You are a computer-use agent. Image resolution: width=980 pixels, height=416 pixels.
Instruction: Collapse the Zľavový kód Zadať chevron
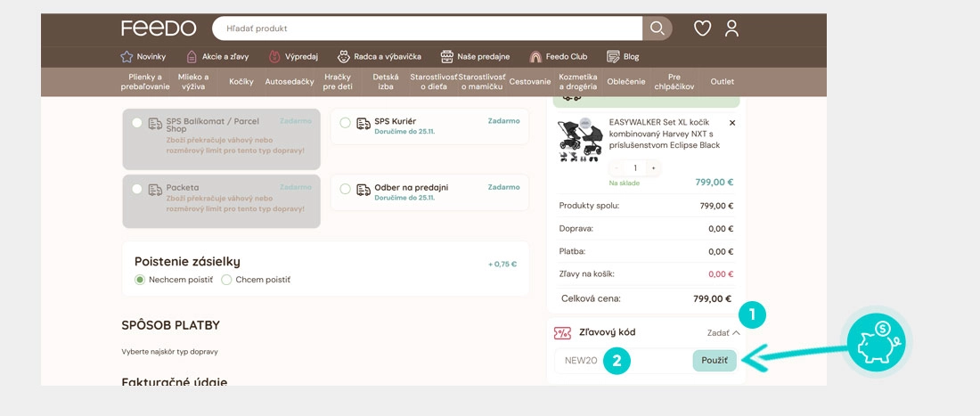(x=736, y=333)
